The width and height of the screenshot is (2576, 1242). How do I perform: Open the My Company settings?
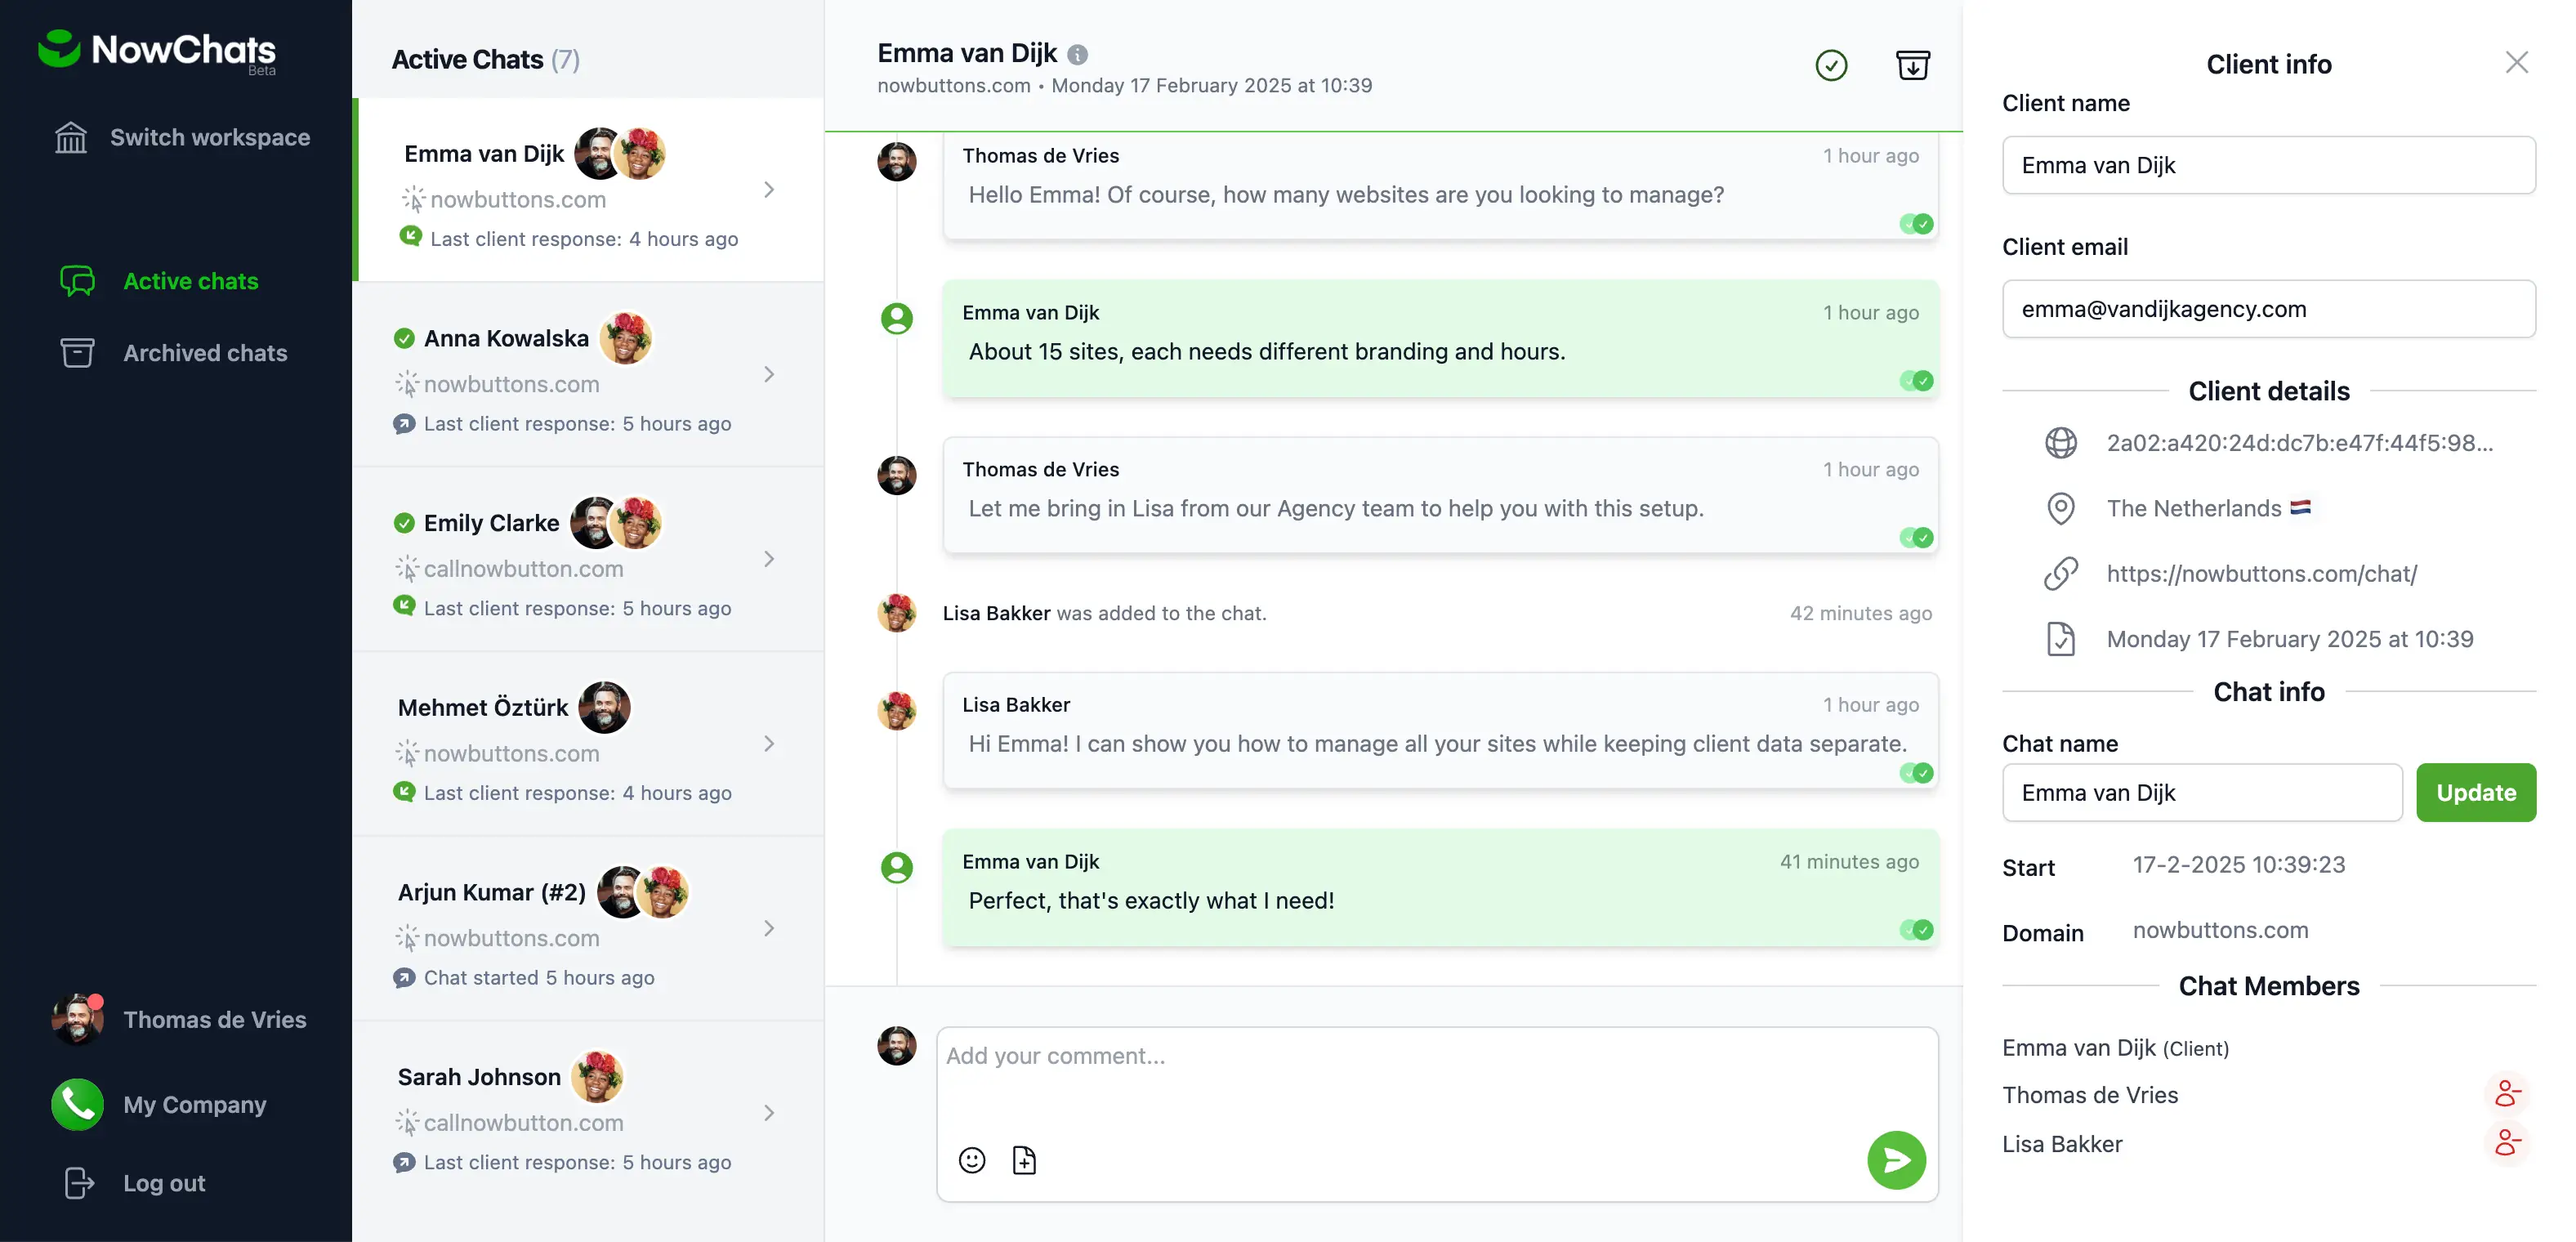coord(195,1104)
